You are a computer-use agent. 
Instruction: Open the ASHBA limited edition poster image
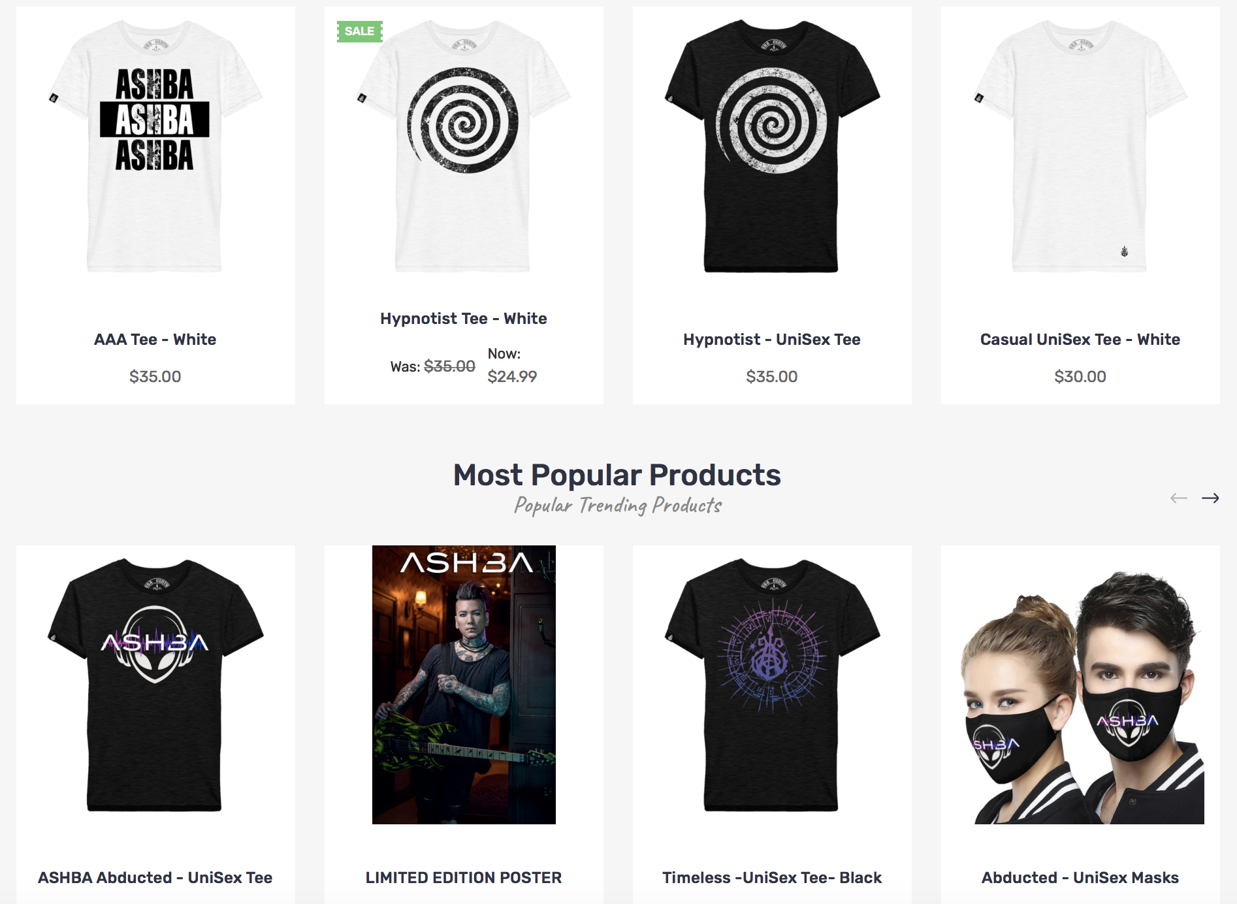tap(464, 685)
